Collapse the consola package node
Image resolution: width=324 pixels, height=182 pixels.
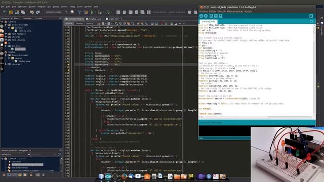9,28
